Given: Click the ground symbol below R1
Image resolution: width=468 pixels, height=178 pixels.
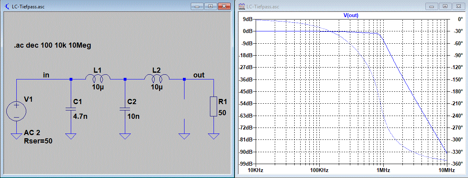Looking at the screenshot, I should pos(214,137).
